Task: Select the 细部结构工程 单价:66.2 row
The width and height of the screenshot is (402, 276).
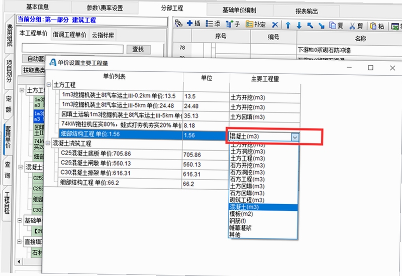Action: (120, 183)
